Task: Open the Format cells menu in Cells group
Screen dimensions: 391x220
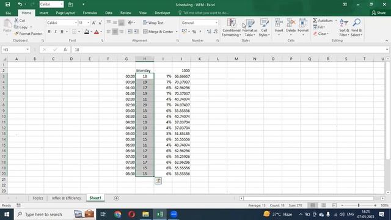Action: point(303,27)
